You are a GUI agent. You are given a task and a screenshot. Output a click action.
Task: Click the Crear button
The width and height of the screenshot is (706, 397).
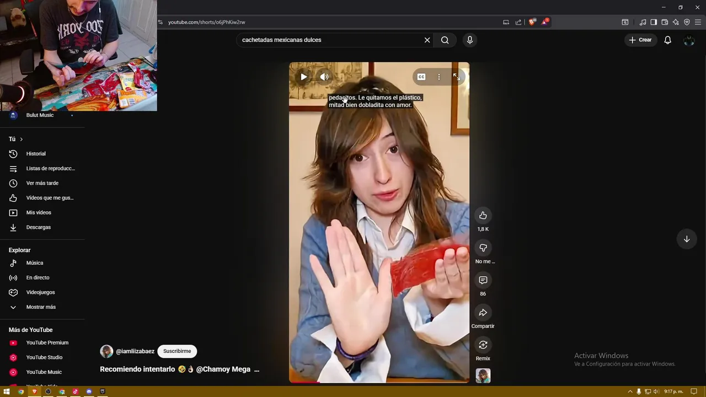640,40
